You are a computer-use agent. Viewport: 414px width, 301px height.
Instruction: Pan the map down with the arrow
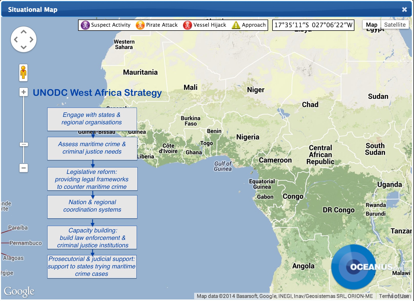click(24, 47)
